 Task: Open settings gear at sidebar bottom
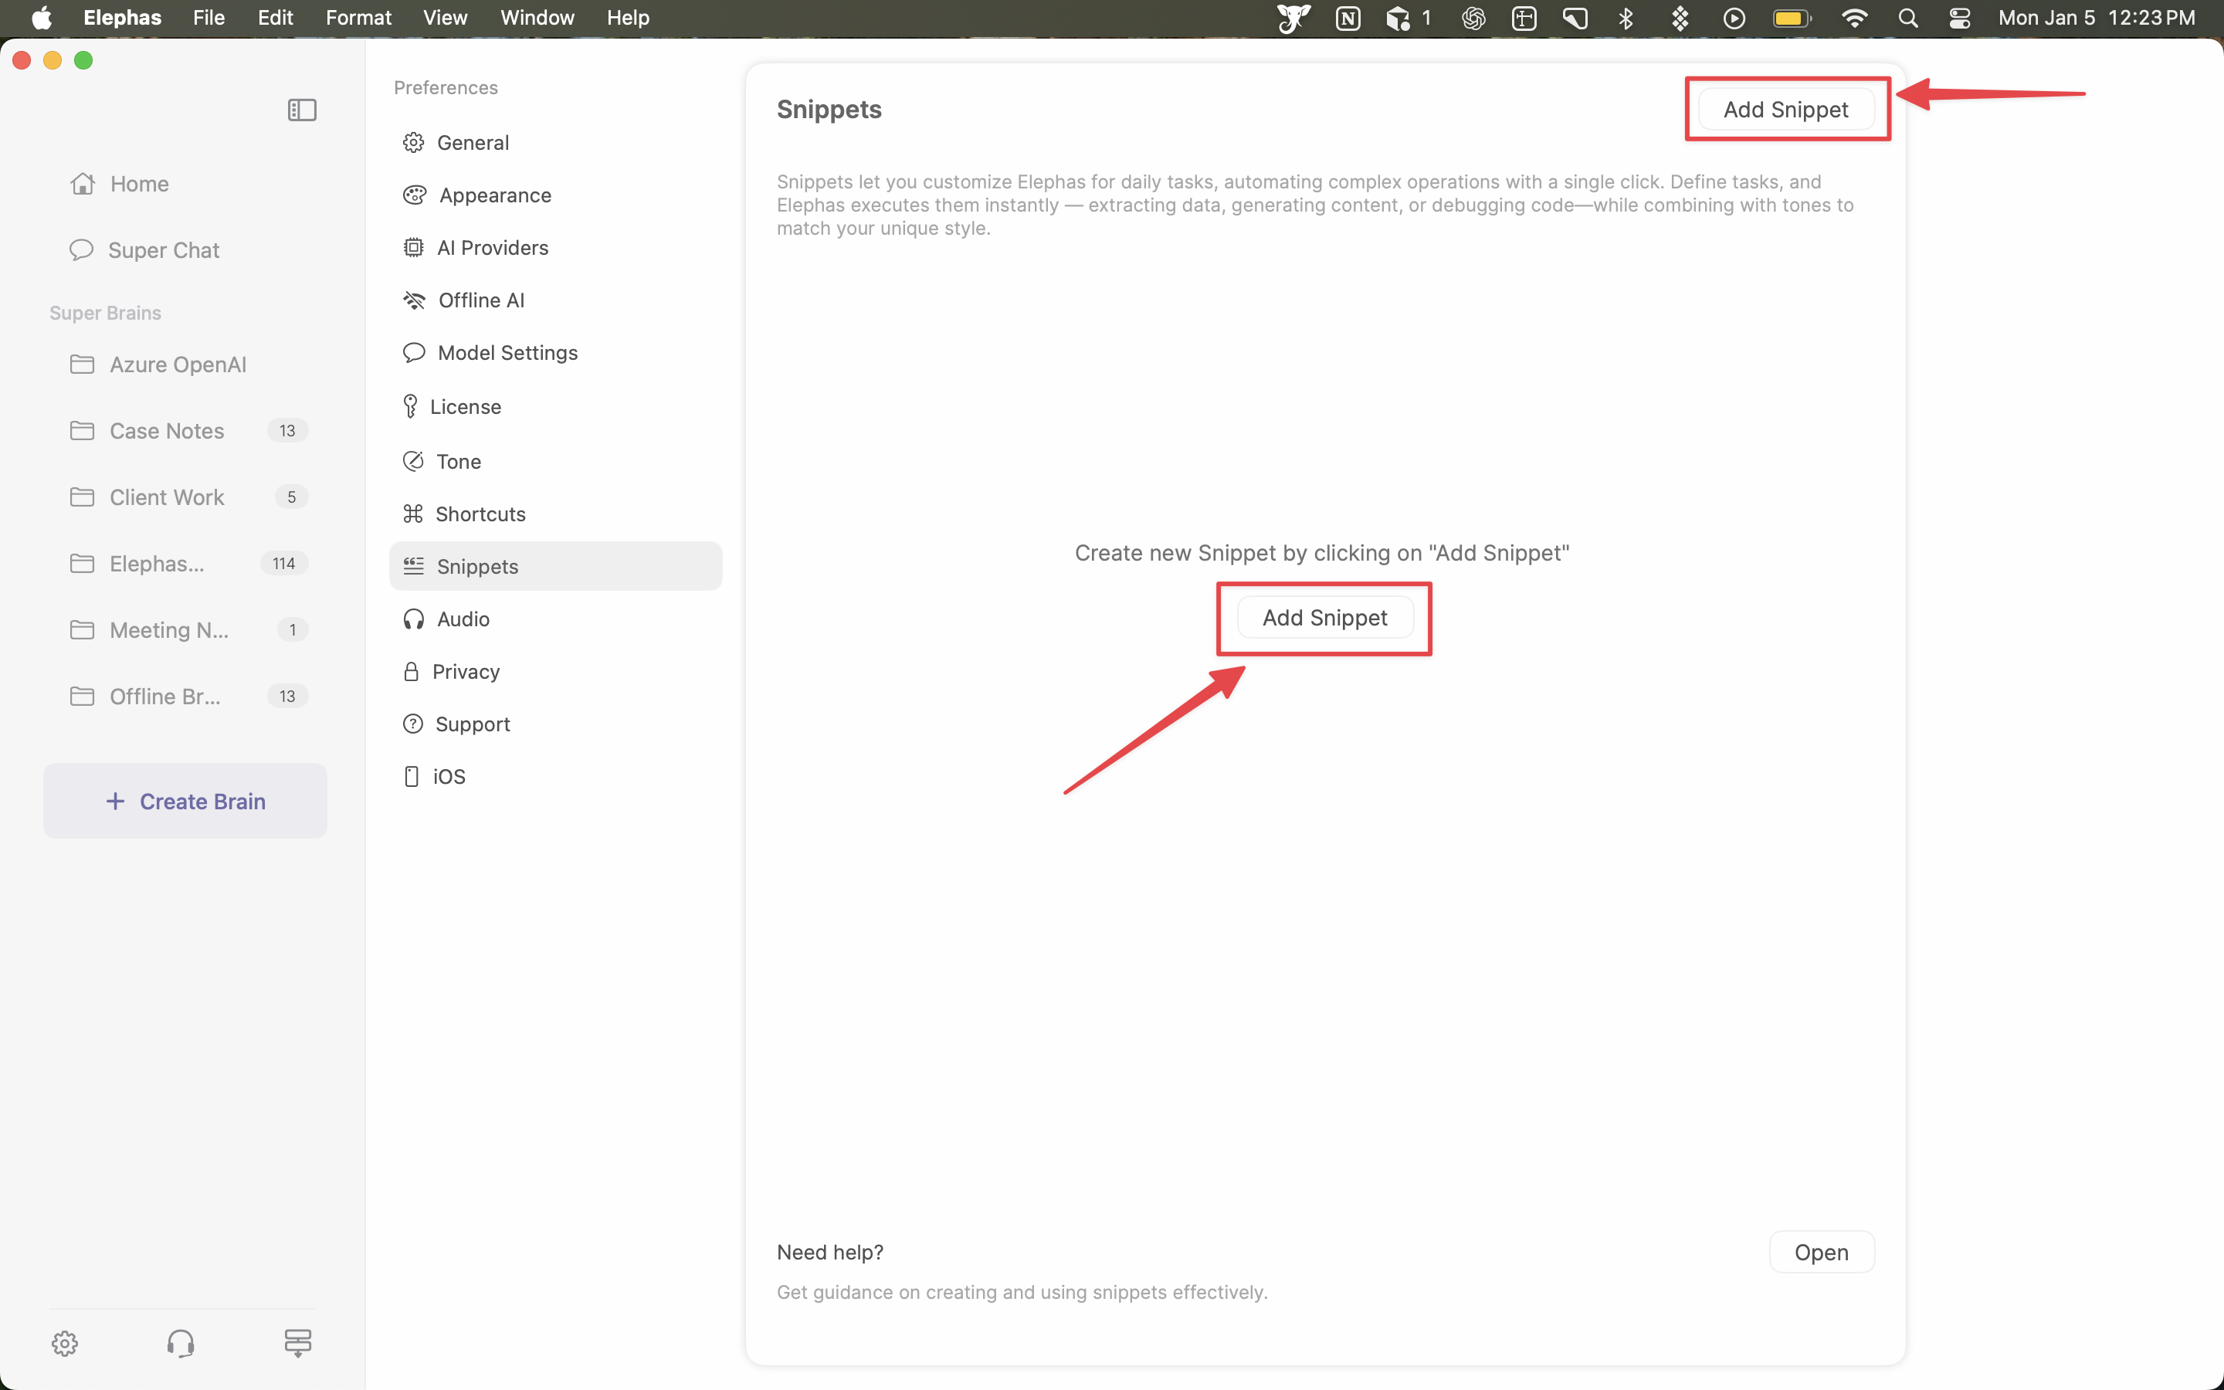point(64,1343)
